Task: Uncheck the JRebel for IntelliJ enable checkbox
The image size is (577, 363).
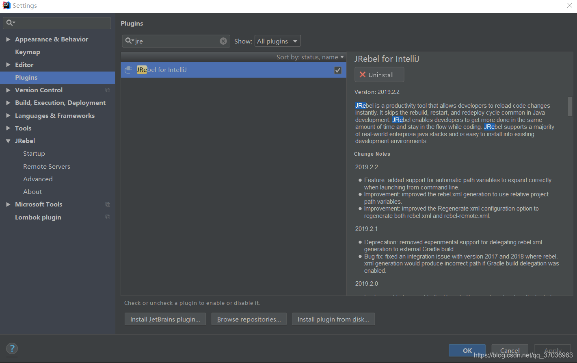Action: coord(338,70)
